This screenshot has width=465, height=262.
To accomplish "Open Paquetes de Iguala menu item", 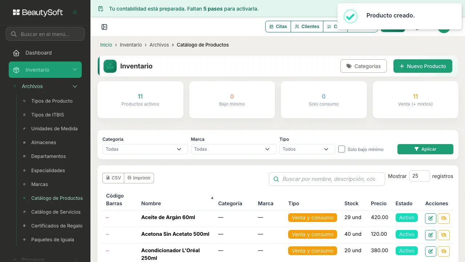I will [53, 239].
